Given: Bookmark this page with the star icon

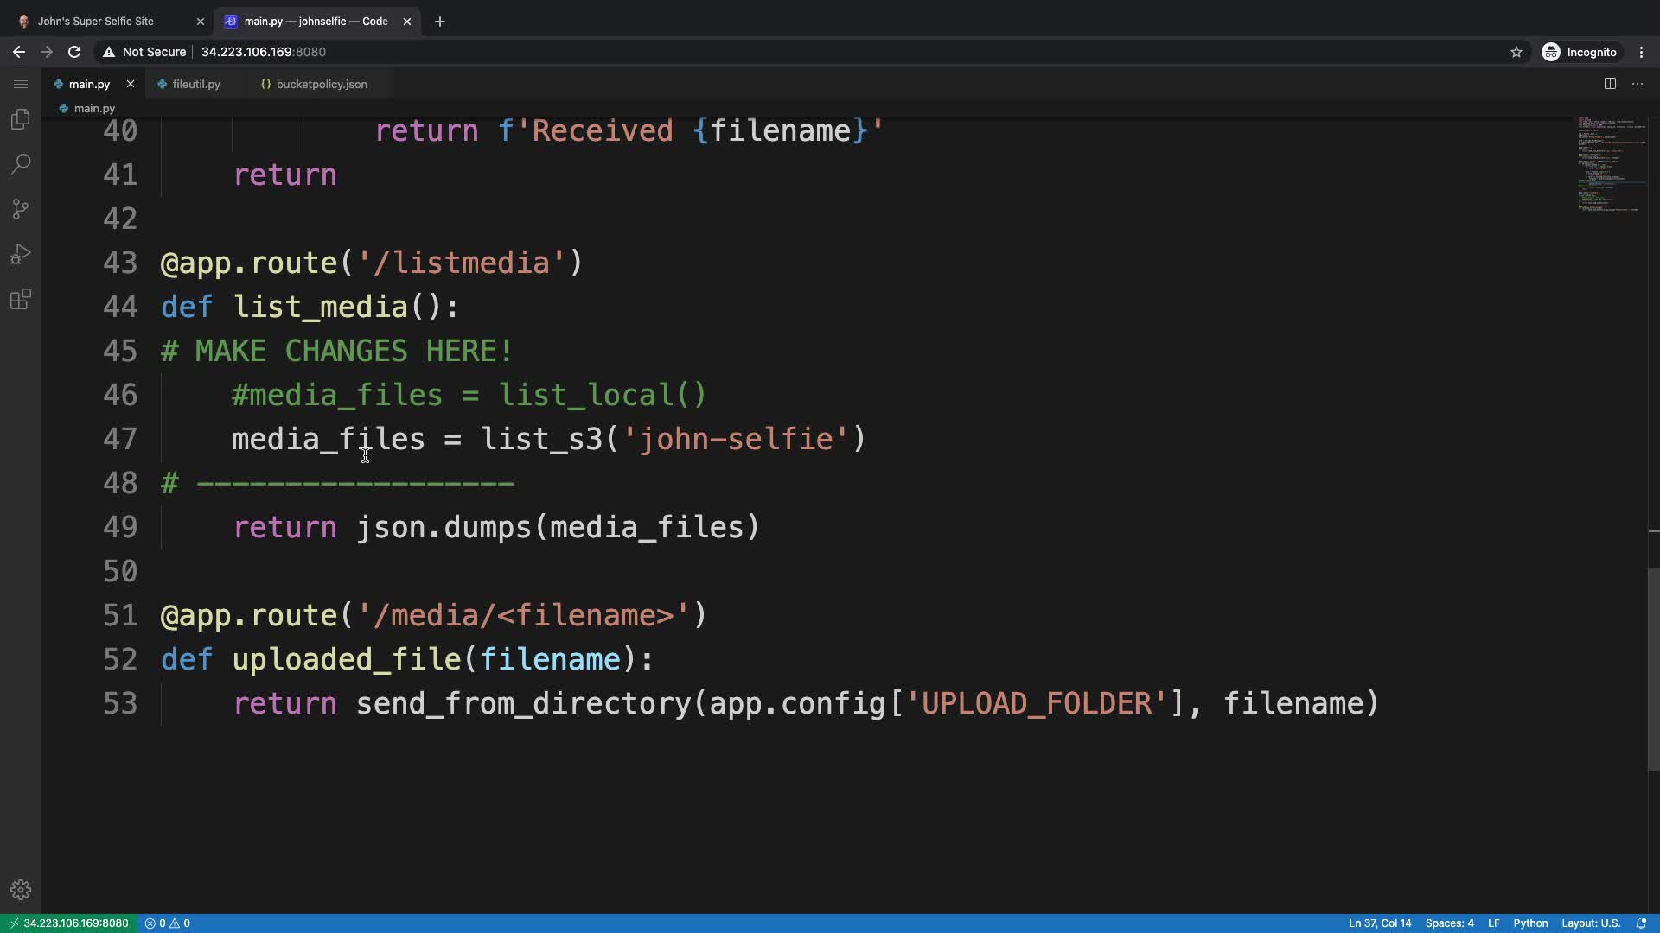Looking at the screenshot, I should tap(1516, 52).
